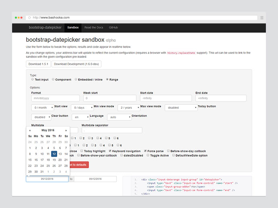Click the browser reload icon

pos(29,18)
